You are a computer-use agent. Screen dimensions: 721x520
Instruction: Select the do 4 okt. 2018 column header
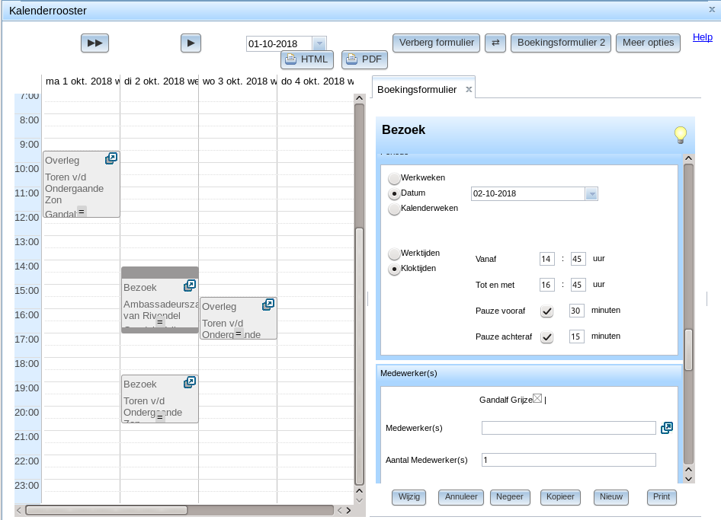tap(317, 81)
